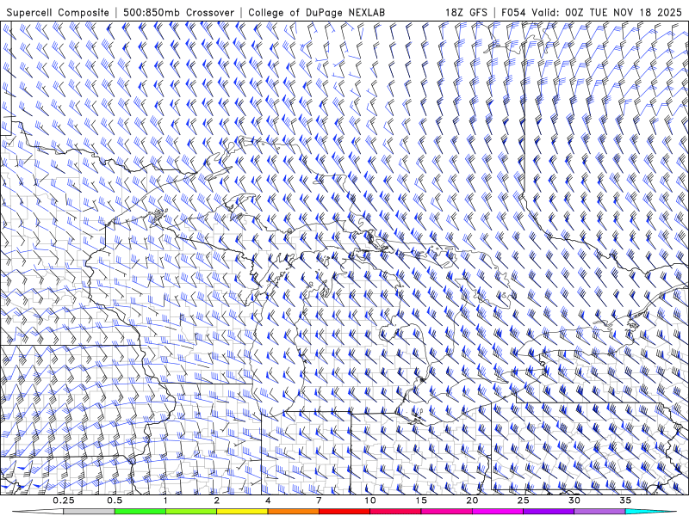This screenshot has width=689, height=516.
Task: Select the legend value 7
Action: 319,501
